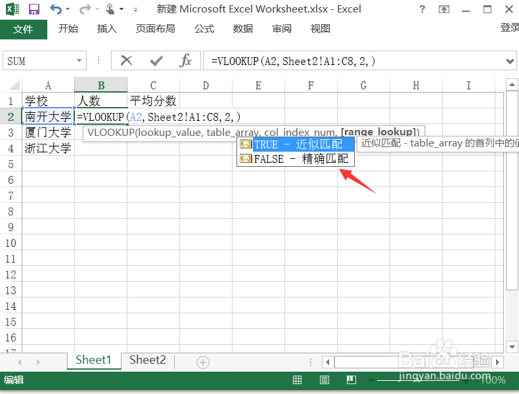Click inside the formula bar text
The image size is (519, 394).
pyautogui.click(x=293, y=61)
